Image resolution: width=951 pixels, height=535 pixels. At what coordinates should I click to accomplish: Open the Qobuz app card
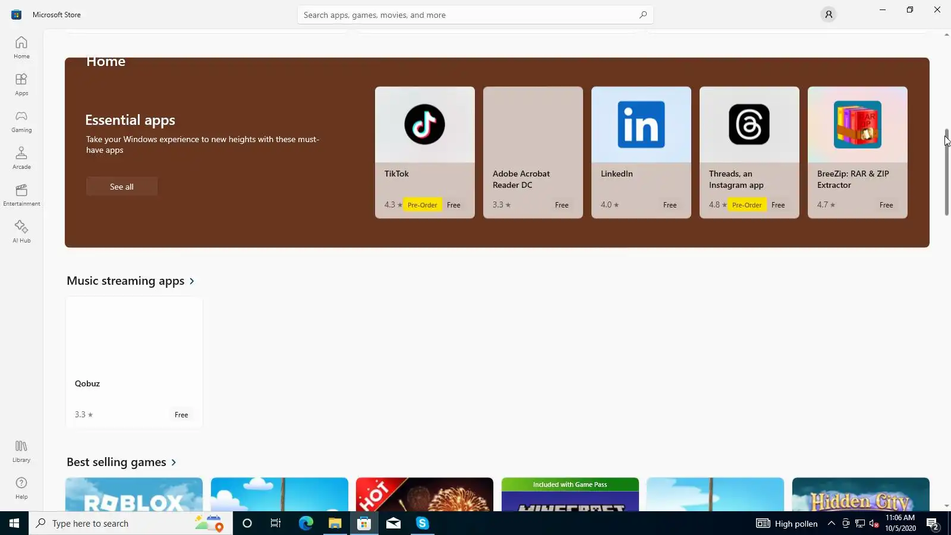coord(134,362)
